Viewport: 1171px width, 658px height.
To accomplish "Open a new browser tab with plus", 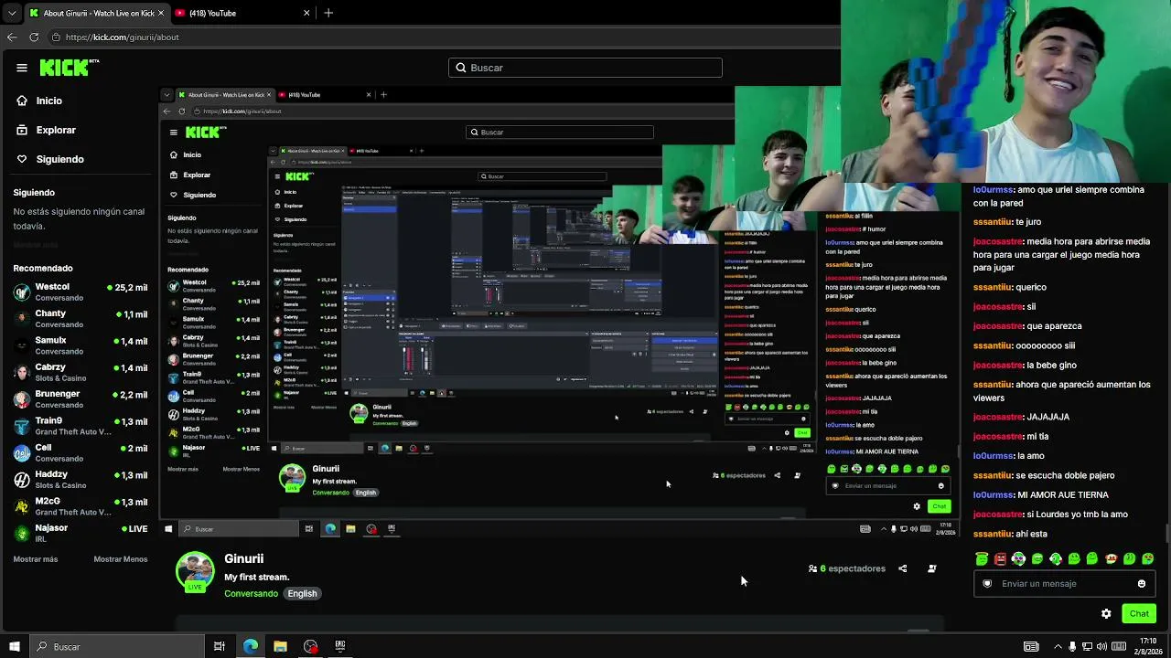I will (x=328, y=13).
